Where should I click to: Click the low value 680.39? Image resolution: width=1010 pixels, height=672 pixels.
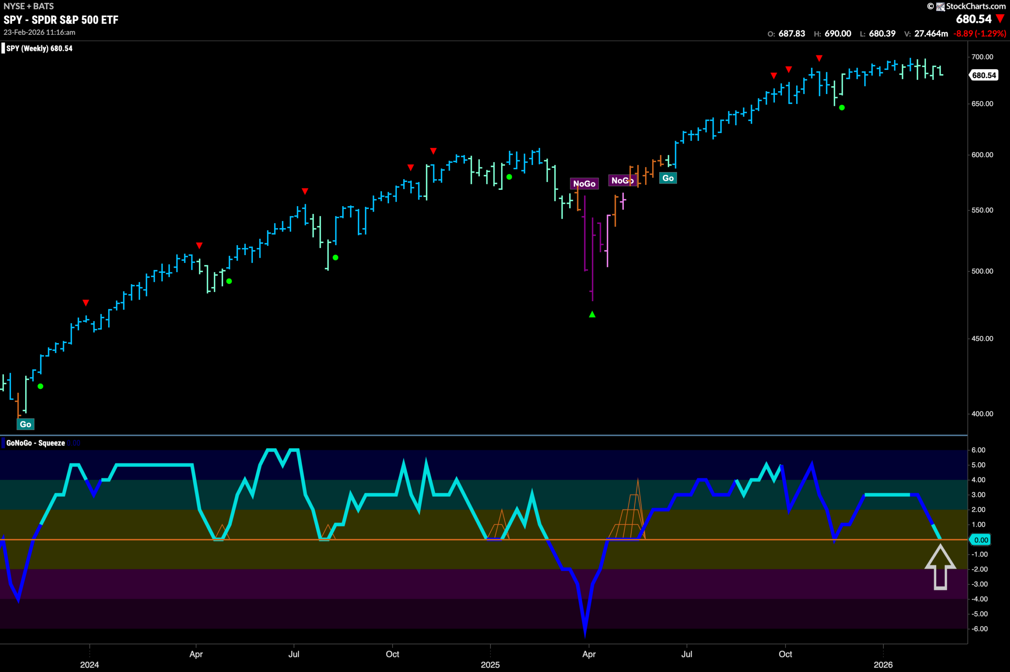(x=882, y=34)
